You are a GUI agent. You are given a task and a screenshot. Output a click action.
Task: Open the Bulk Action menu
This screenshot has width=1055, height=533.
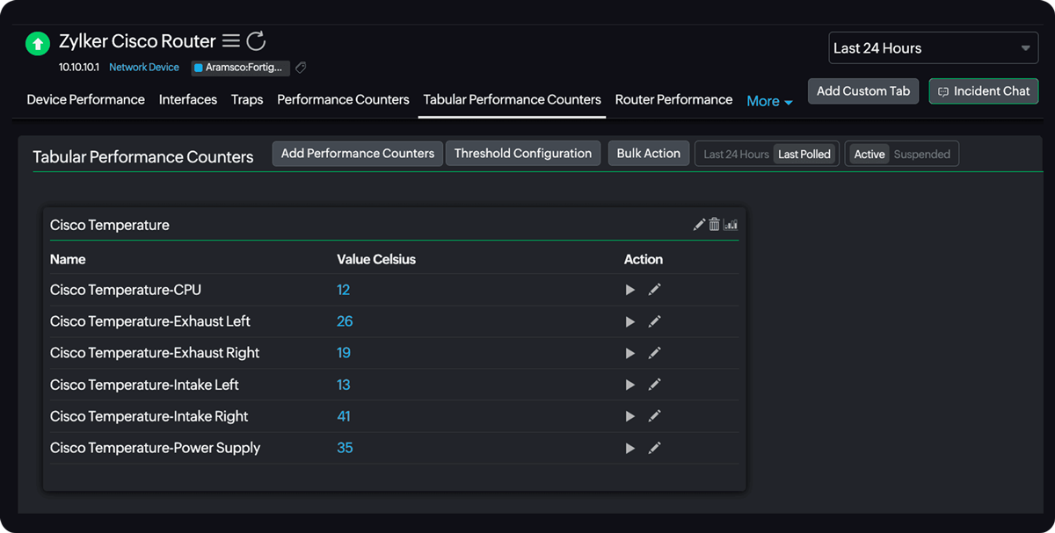648,153
